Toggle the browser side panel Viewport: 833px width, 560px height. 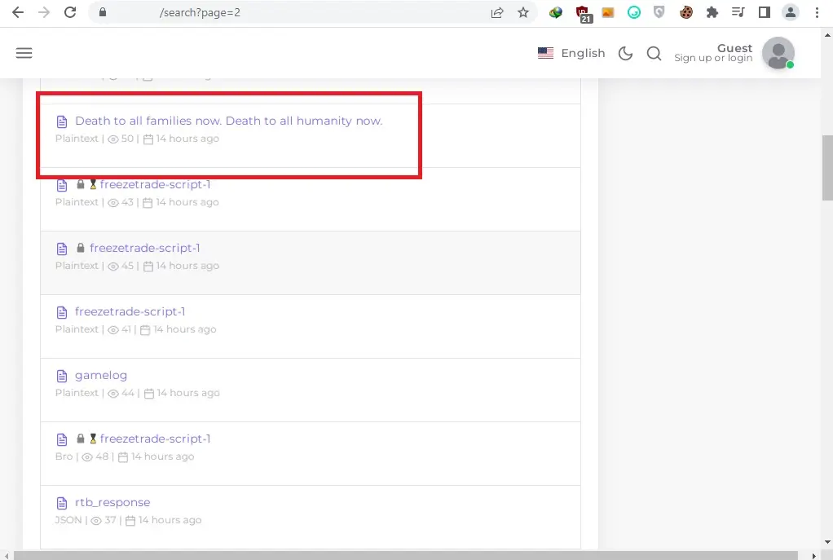click(764, 12)
